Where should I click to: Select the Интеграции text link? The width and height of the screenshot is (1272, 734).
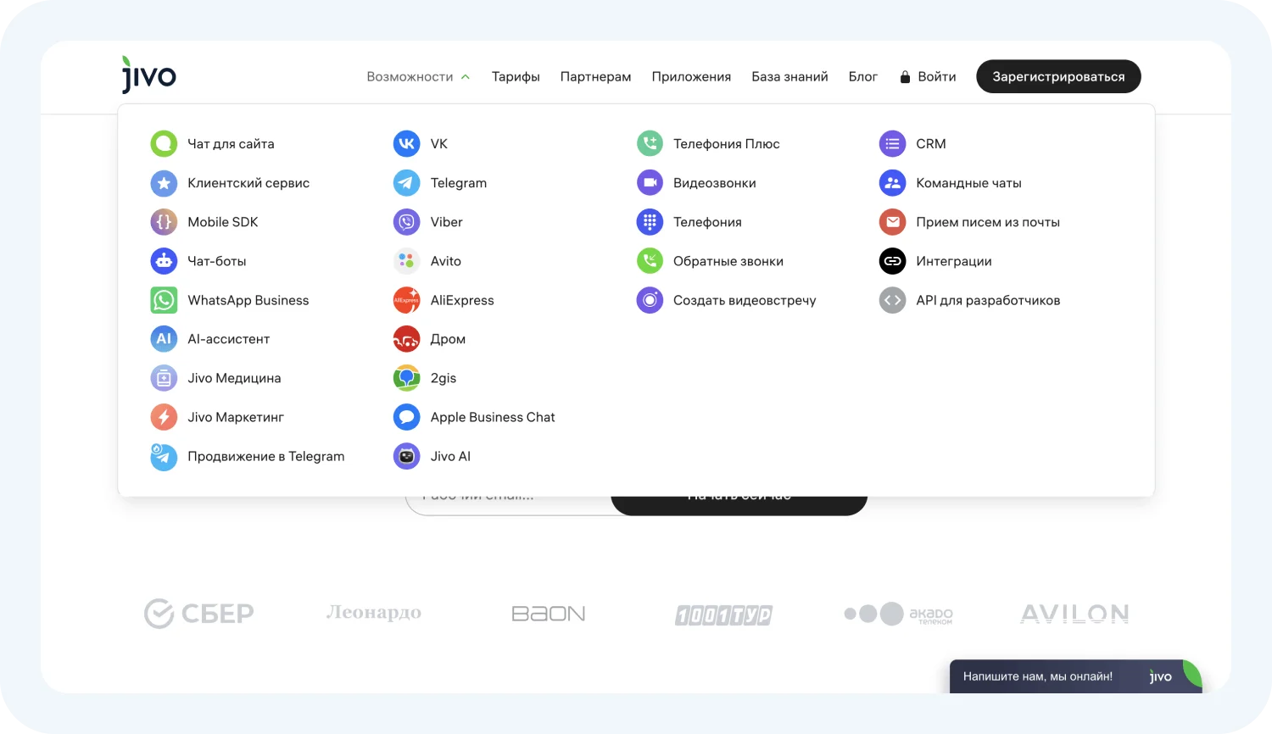pyautogui.click(x=954, y=261)
